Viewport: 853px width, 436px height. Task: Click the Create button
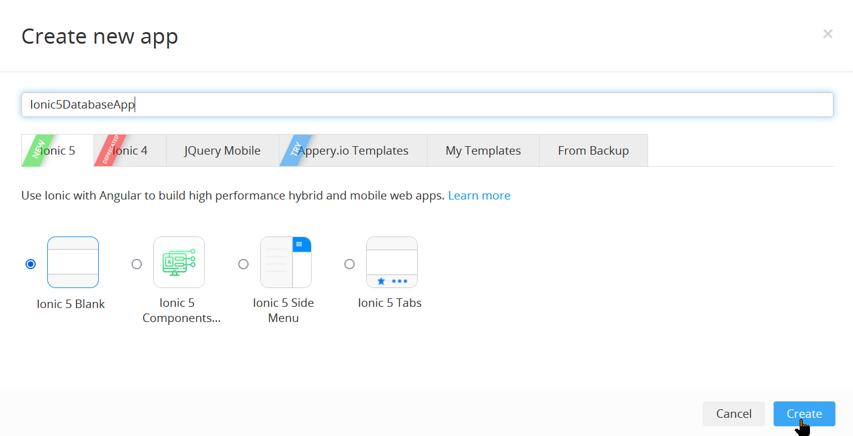coord(804,414)
